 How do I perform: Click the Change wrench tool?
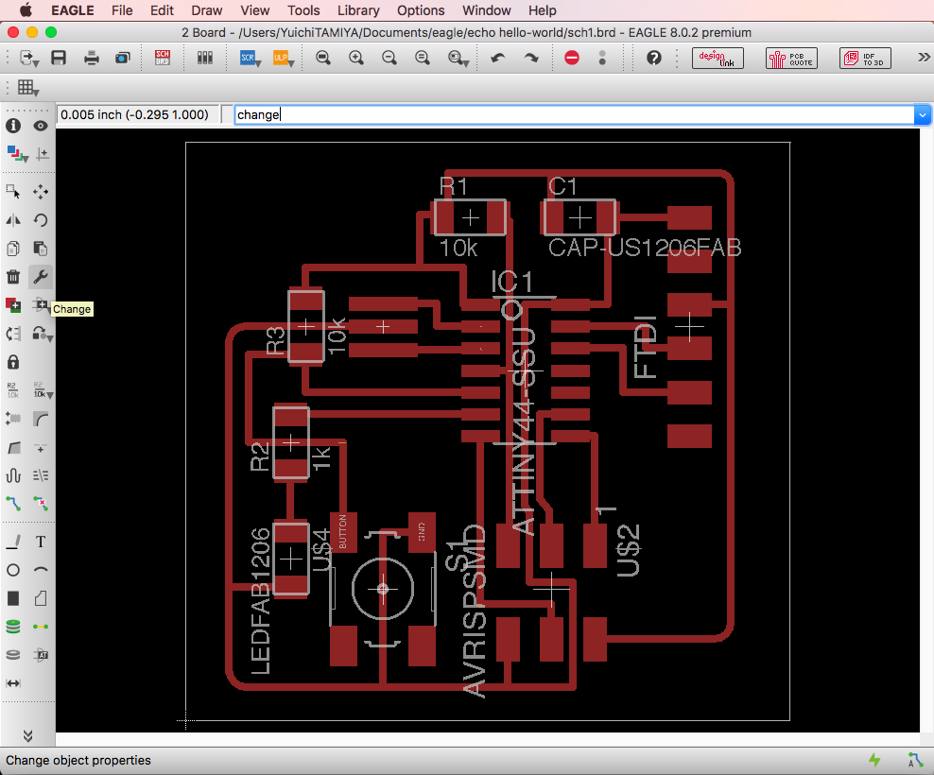(x=40, y=276)
